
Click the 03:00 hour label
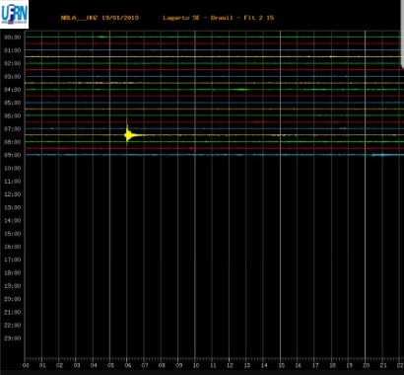[x=13, y=76]
